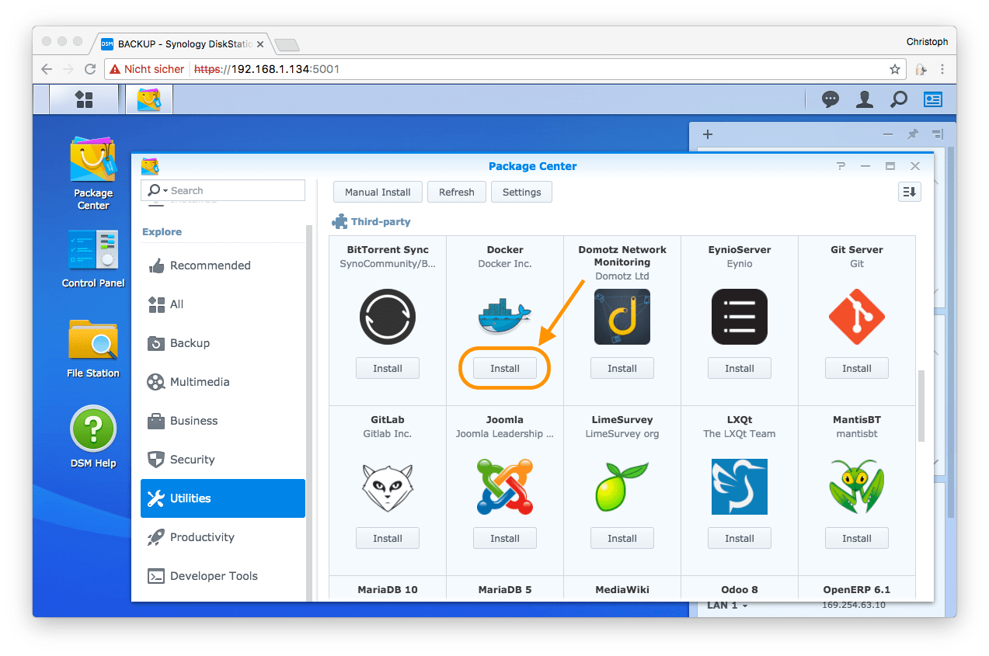Click the GitLab fox icon
Image resolution: width=989 pixels, height=656 pixels.
click(x=387, y=487)
